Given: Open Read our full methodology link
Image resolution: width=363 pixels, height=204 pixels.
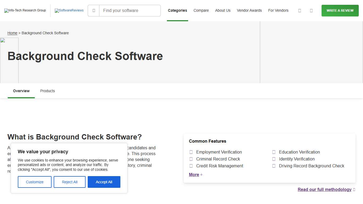Looking at the screenshot, I should pyautogui.click(x=324, y=189).
